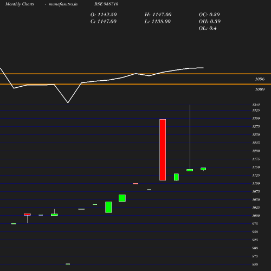This screenshot has height=271, width=271.
Task: Click the '1009' level label
Action: (x=260, y=89)
